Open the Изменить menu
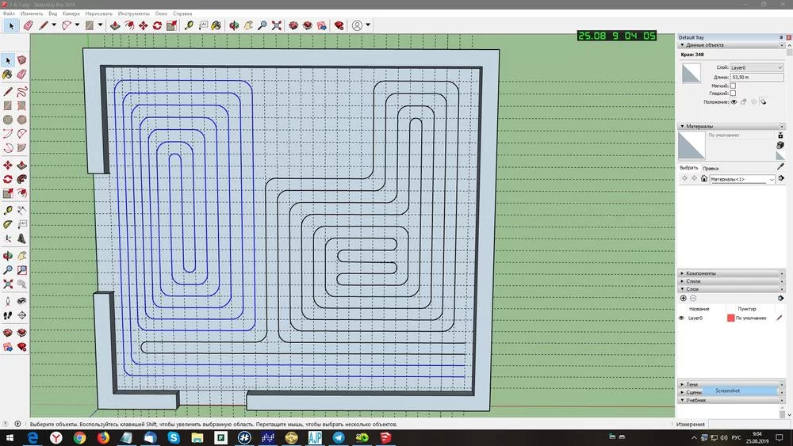The image size is (793, 446). click(32, 13)
